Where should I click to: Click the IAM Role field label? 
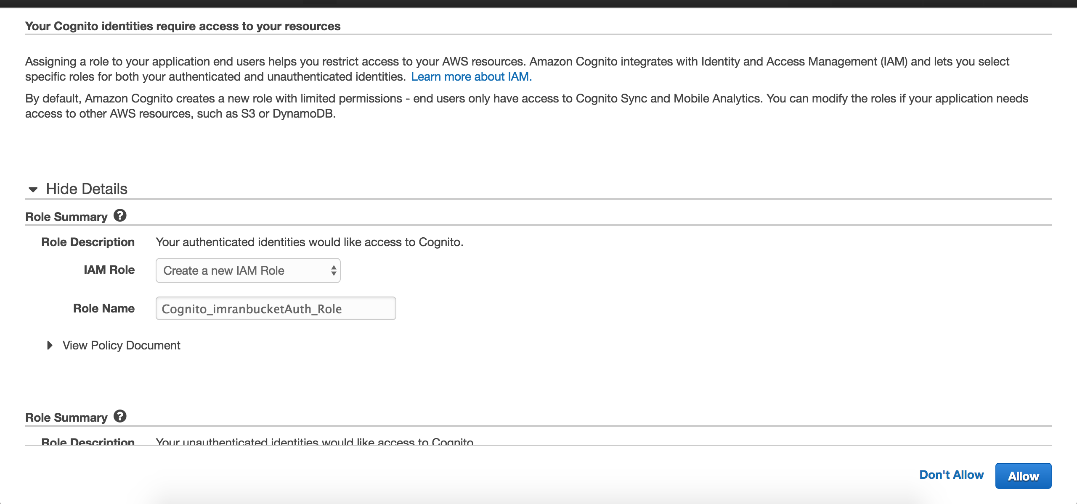[x=109, y=270]
